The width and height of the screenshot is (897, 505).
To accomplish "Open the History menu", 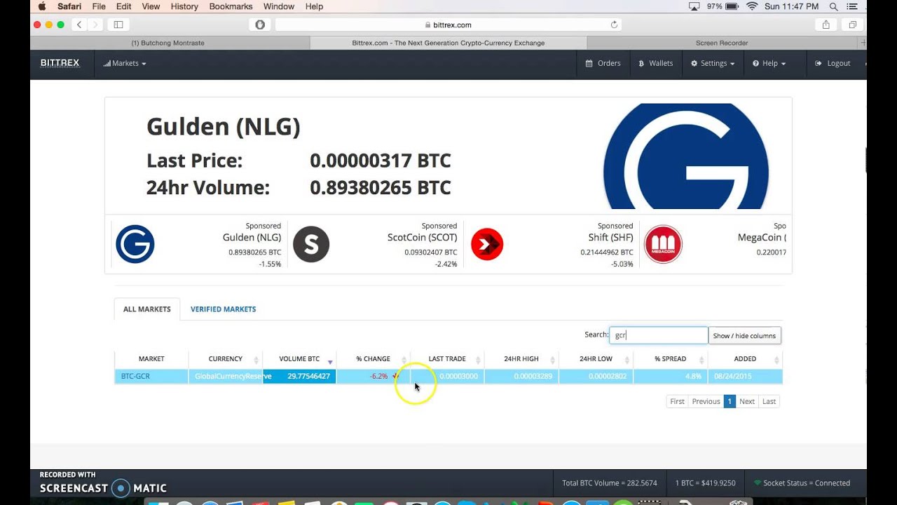I will tap(184, 6).
